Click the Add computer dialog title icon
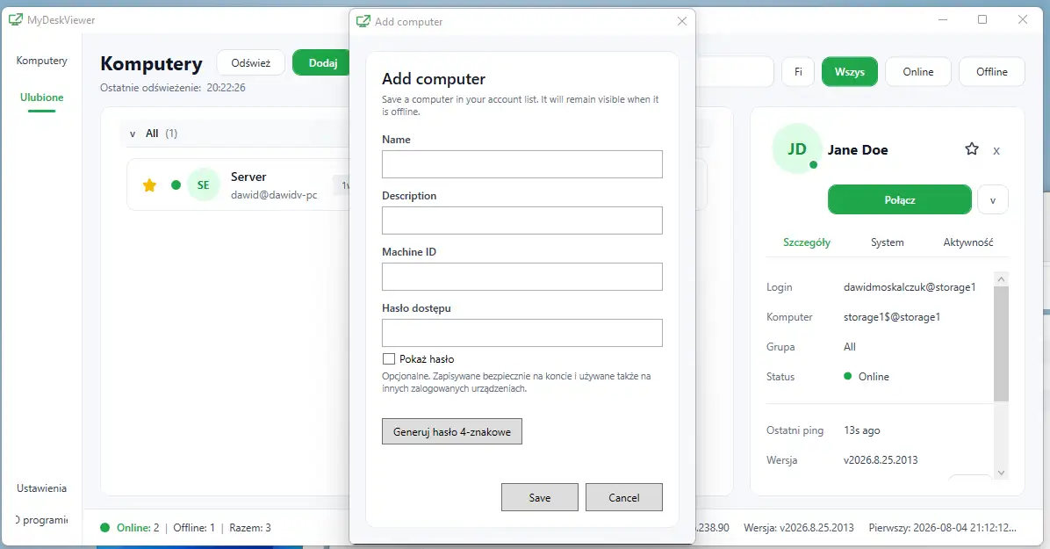The height and width of the screenshot is (549, 1050). point(363,21)
